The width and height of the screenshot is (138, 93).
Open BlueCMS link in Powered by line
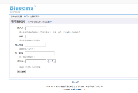pyautogui.click(x=77, y=89)
